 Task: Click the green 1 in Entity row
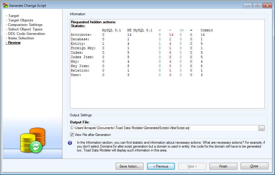[160, 44]
